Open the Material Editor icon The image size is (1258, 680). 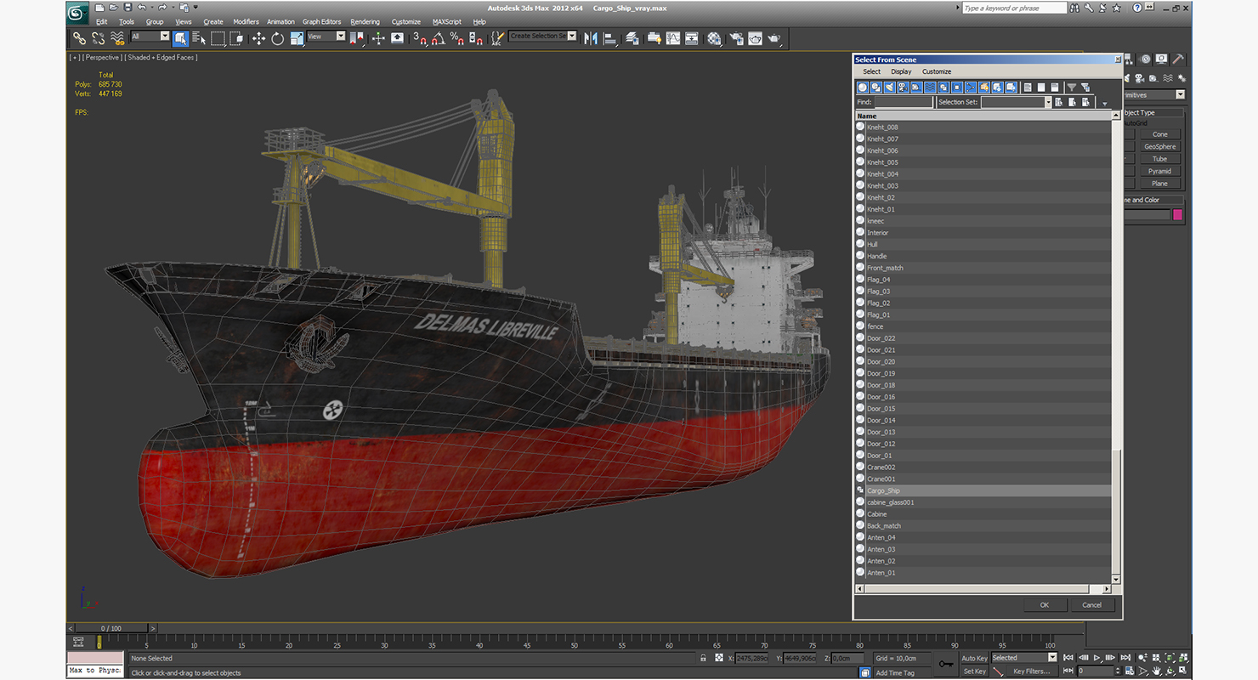(x=714, y=37)
